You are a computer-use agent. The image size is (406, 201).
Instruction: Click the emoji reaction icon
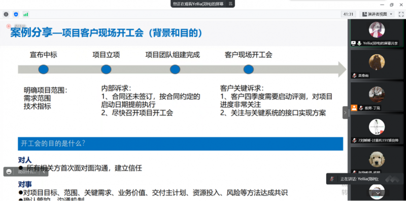pos(9,172)
